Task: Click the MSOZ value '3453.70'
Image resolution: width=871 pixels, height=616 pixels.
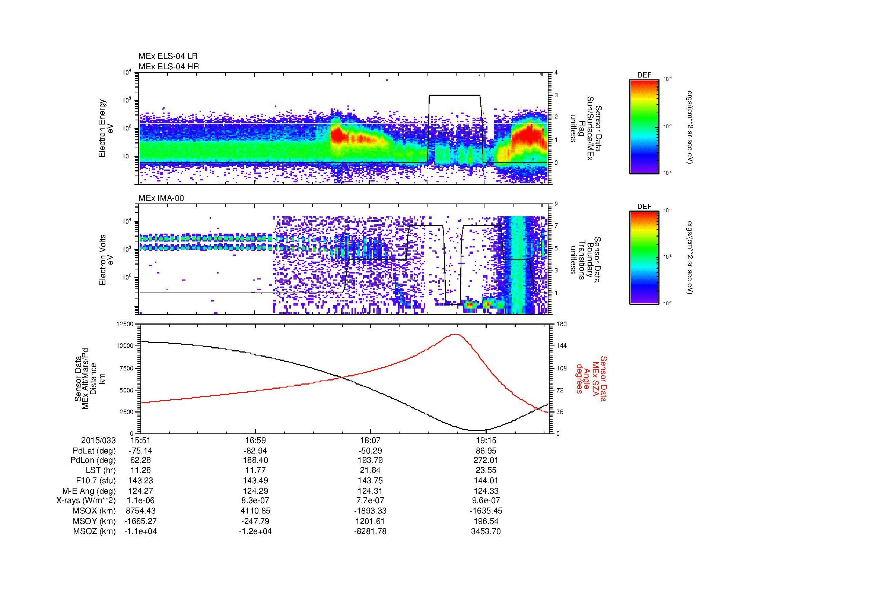Action: point(486,532)
